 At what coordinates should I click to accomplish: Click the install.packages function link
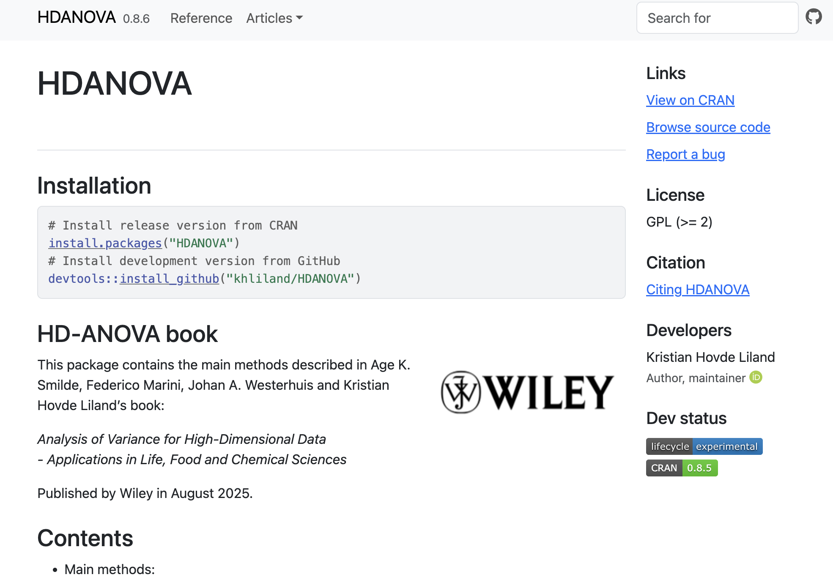click(105, 243)
